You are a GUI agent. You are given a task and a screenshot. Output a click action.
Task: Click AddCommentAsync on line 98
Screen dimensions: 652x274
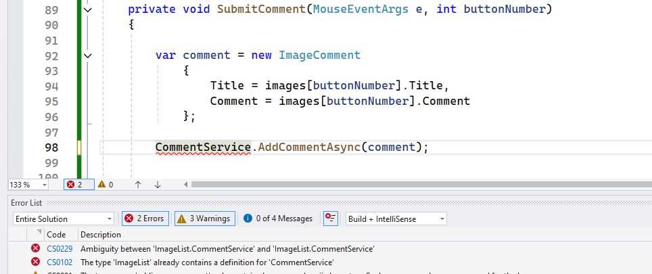(x=309, y=147)
